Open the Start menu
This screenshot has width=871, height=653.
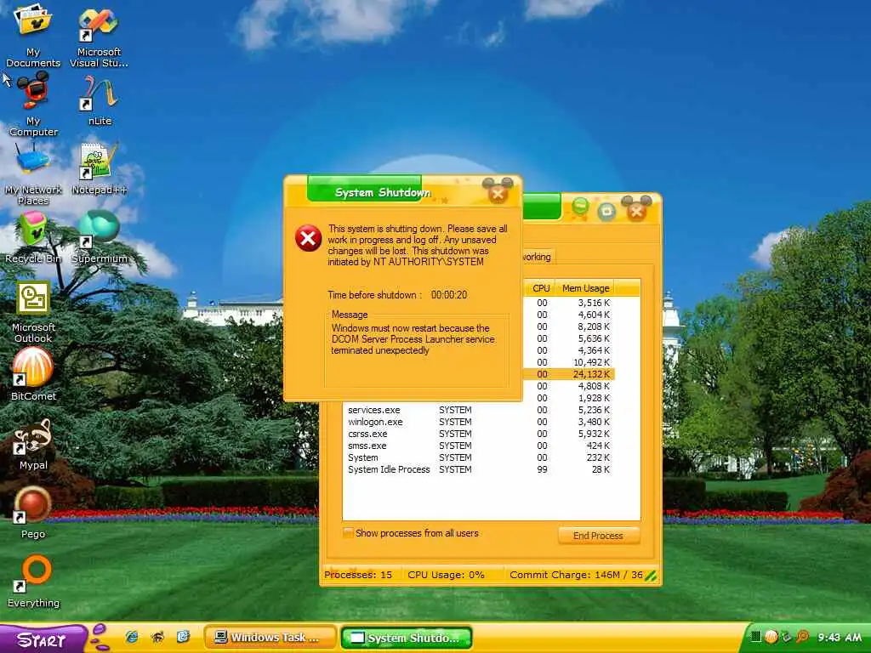pyautogui.click(x=43, y=639)
